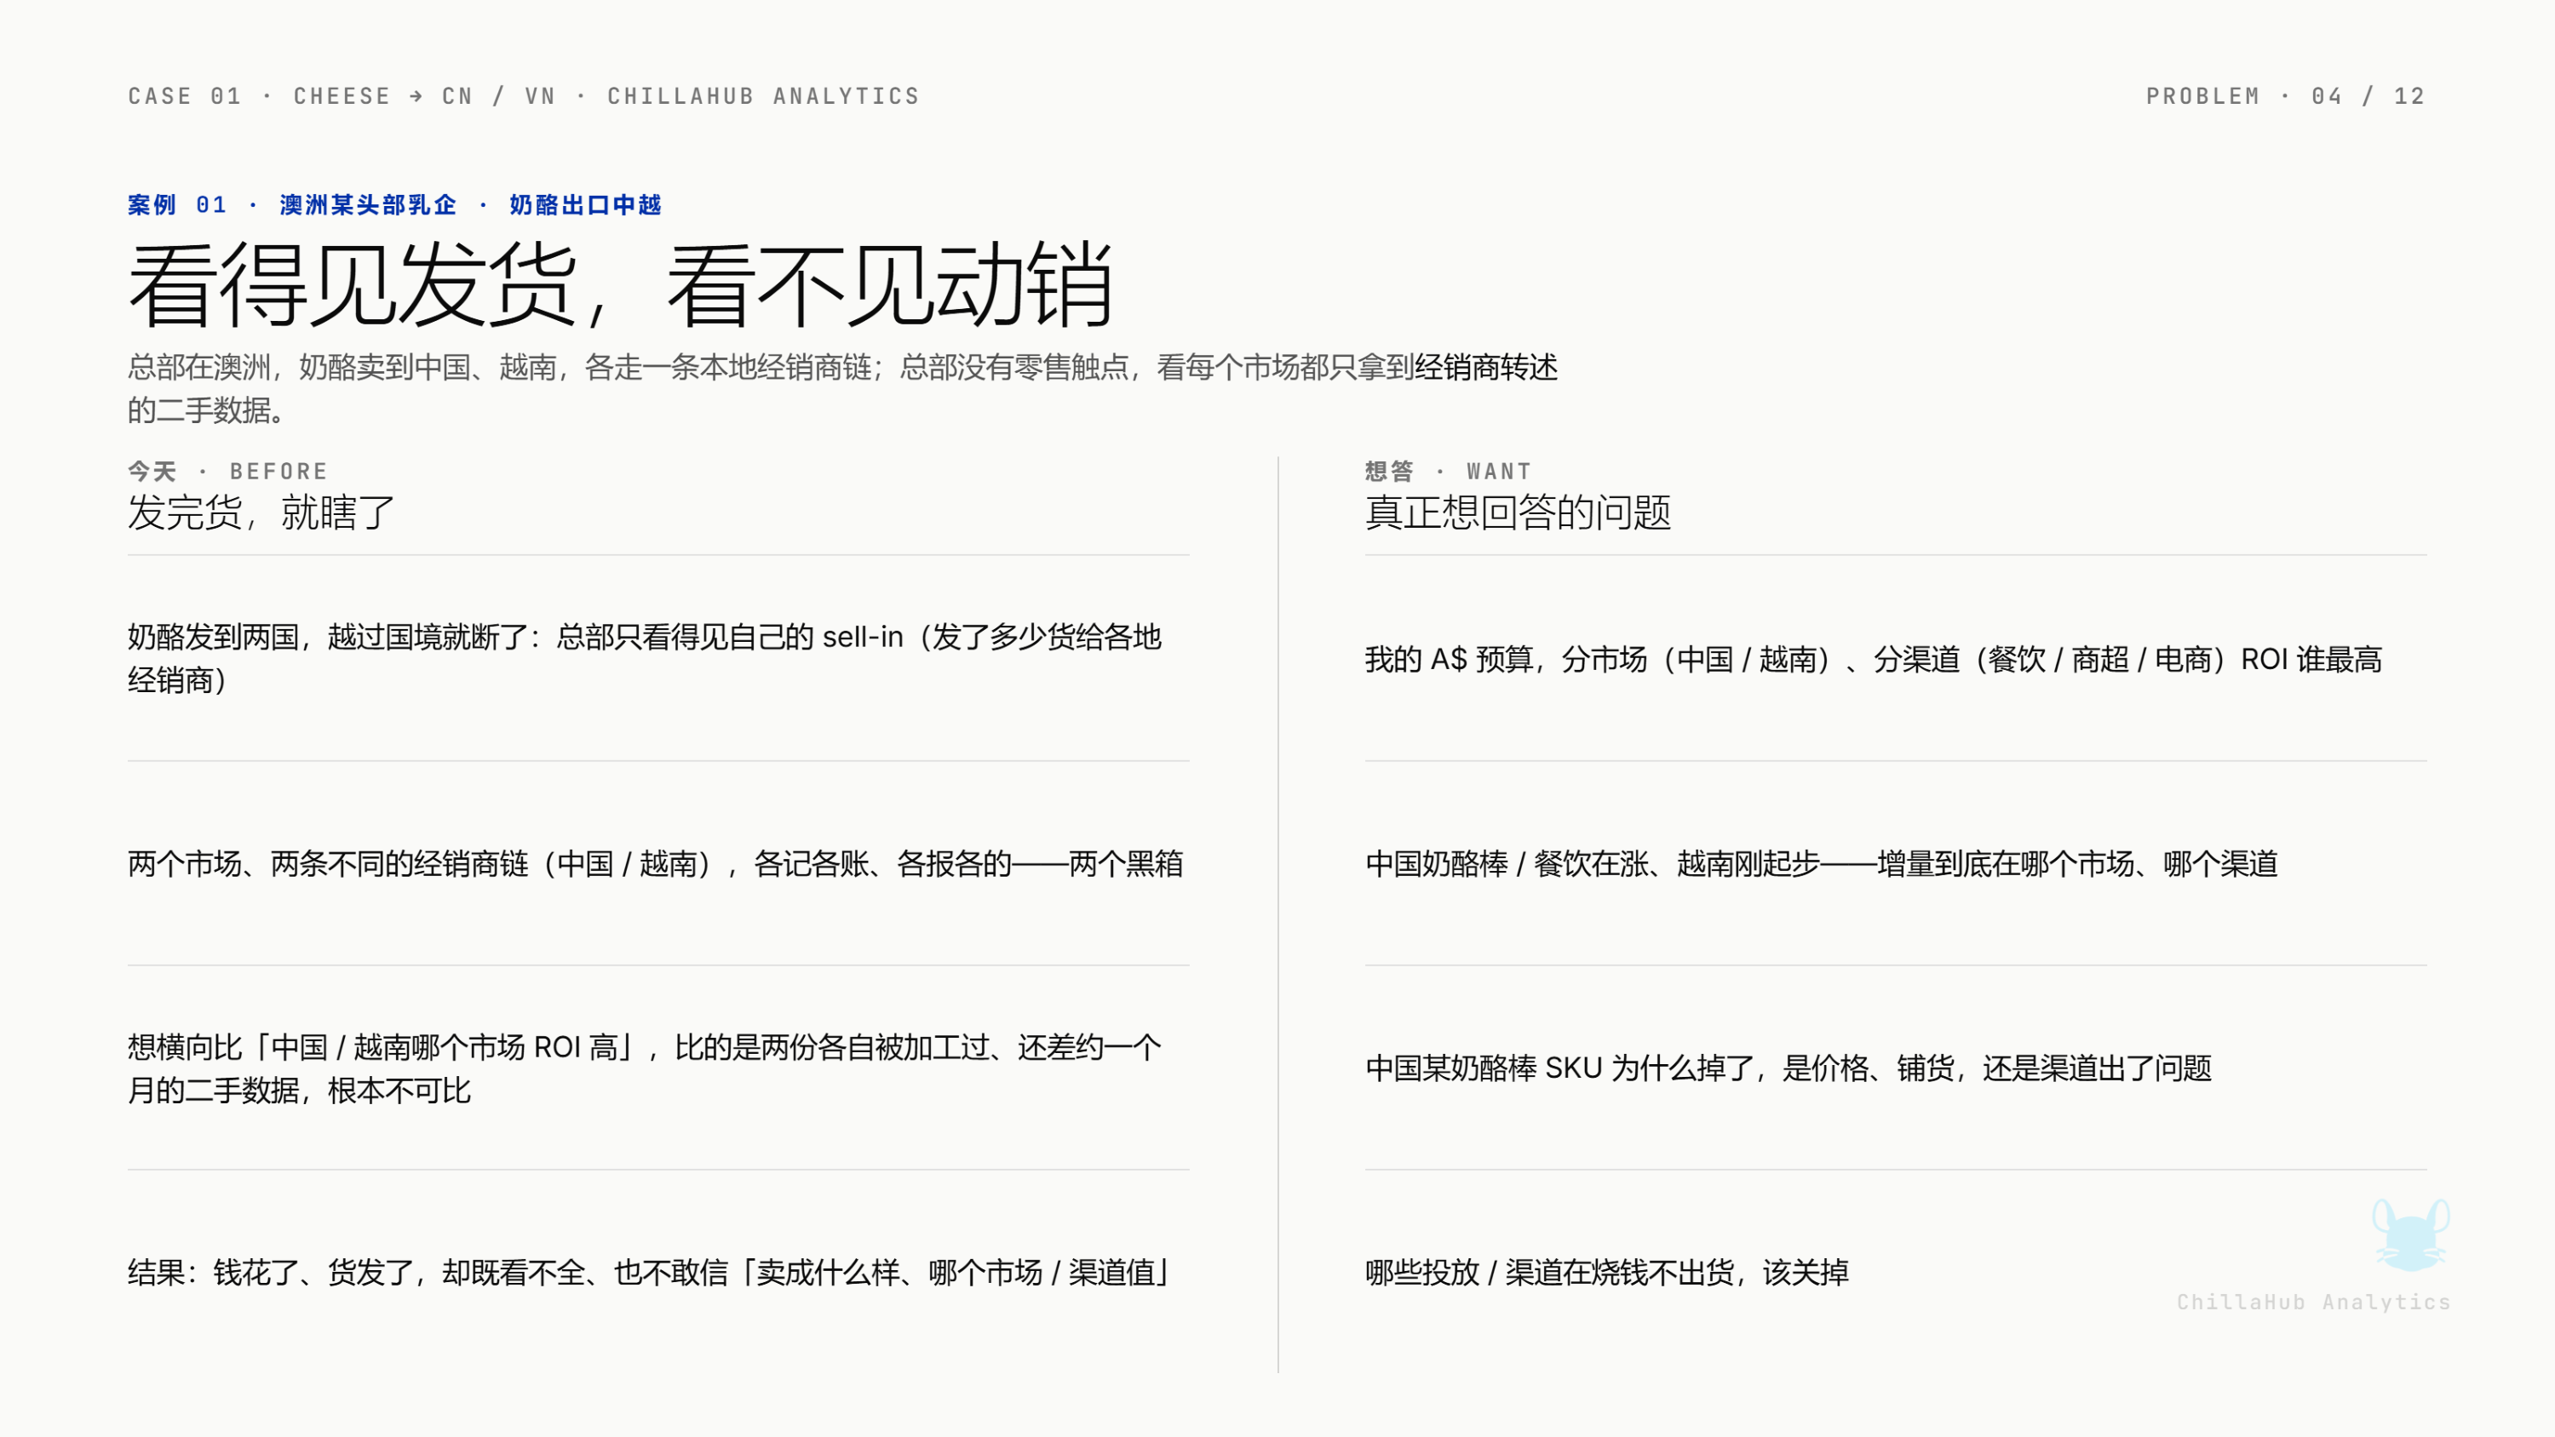Screen dimensions: 2555x1437
Task: Click the header text 'CASE 01 · CHEESE → CN / VN · CHILLAHUB ANALYTICS'
Action: click(524, 96)
